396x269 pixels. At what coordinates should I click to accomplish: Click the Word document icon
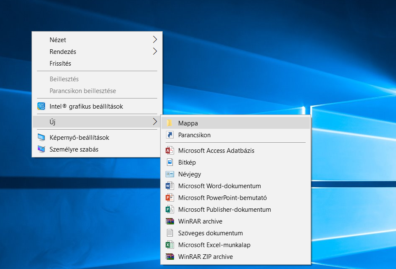(x=169, y=186)
